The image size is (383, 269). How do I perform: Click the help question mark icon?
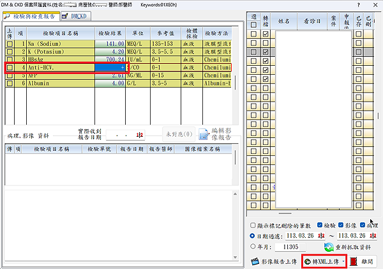tap(357, 5)
